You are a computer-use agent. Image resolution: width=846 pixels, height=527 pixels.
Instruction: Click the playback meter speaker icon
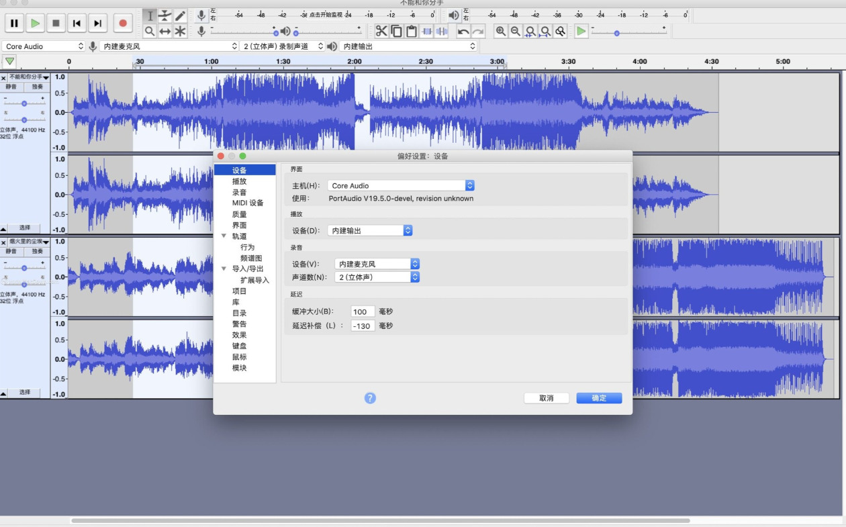[454, 15]
